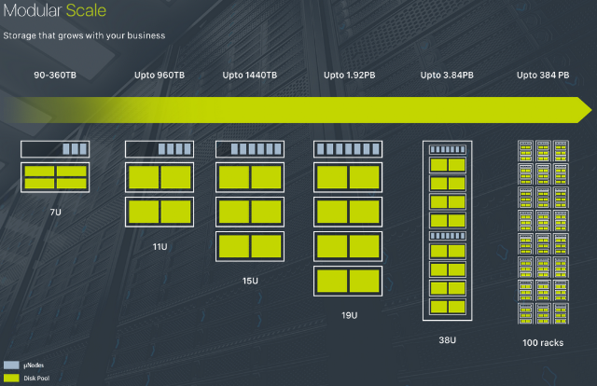
Task: Select the "Storage that grows with your business" subtitle
Action: coord(84,35)
